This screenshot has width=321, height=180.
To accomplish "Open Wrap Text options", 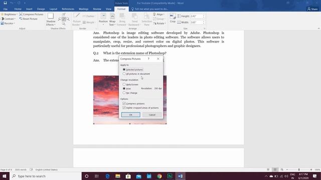I will [112, 19].
